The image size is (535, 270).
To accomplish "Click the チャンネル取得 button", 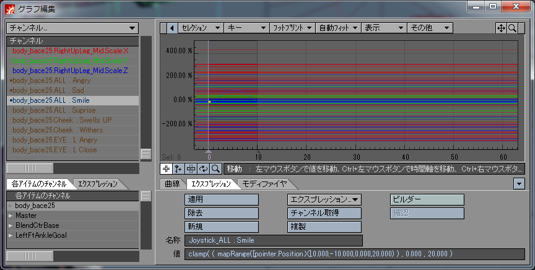I will (324, 213).
